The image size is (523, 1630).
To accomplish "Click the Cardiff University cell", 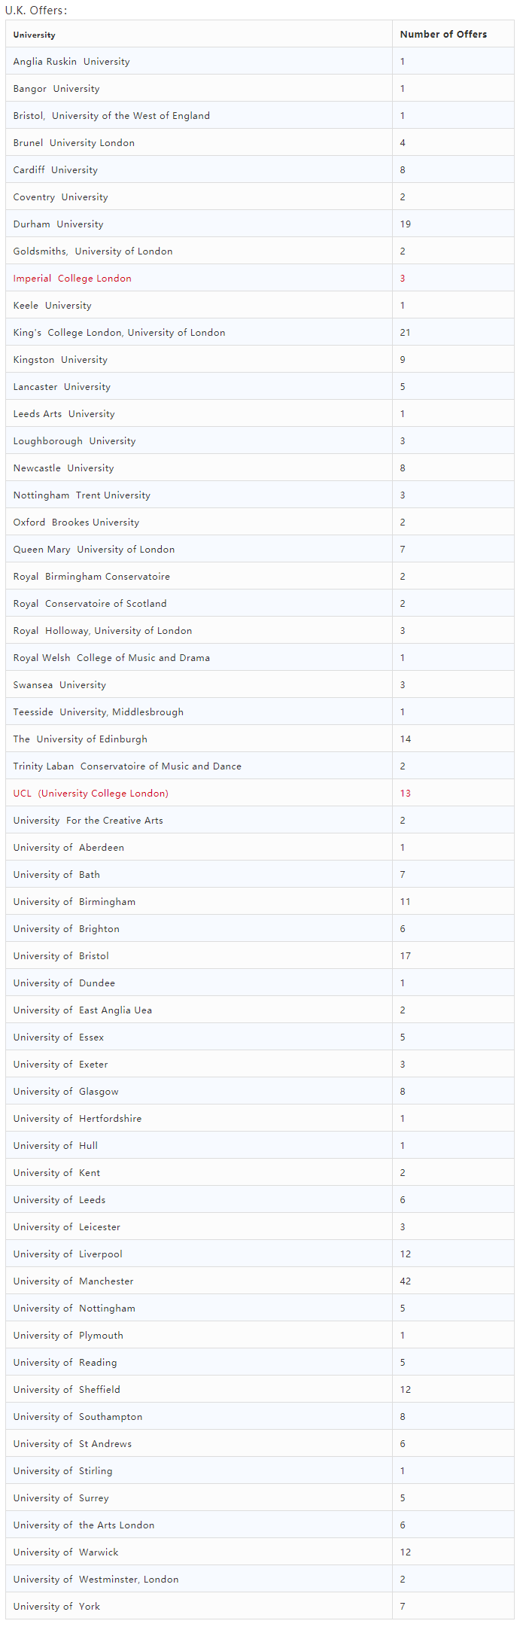I will [x=55, y=170].
